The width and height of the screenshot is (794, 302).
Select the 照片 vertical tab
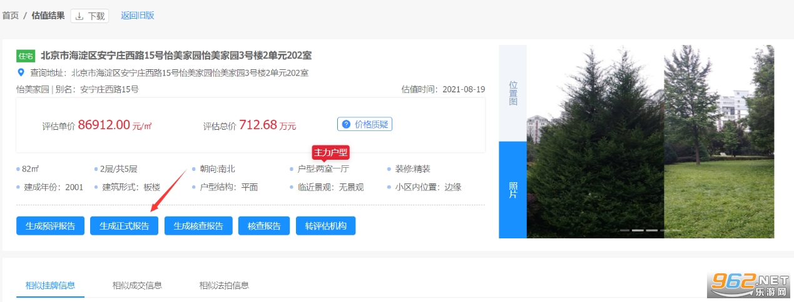(x=512, y=190)
